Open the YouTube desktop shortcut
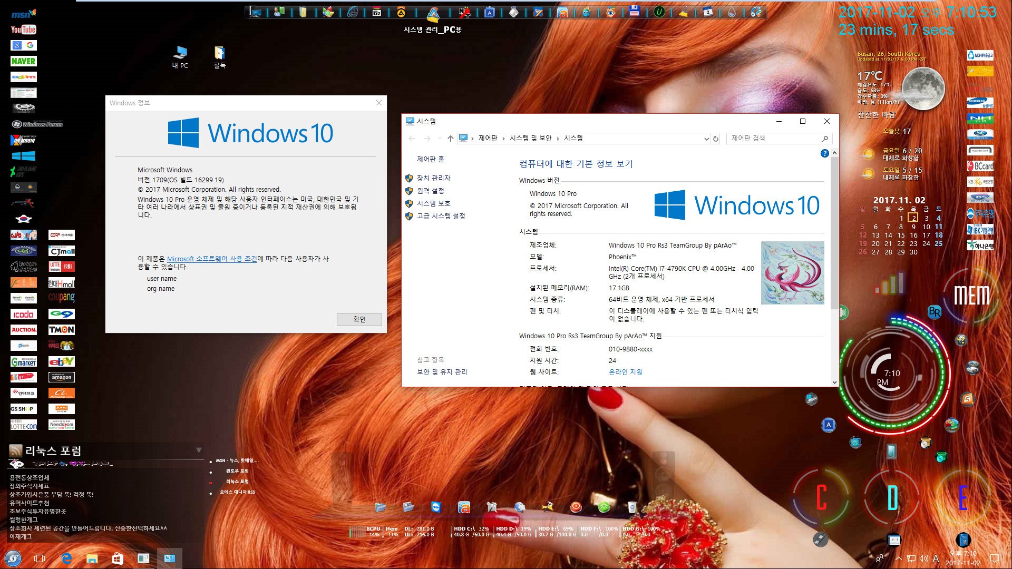Screen dimensions: 1012x569 pyautogui.click(x=23, y=30)
